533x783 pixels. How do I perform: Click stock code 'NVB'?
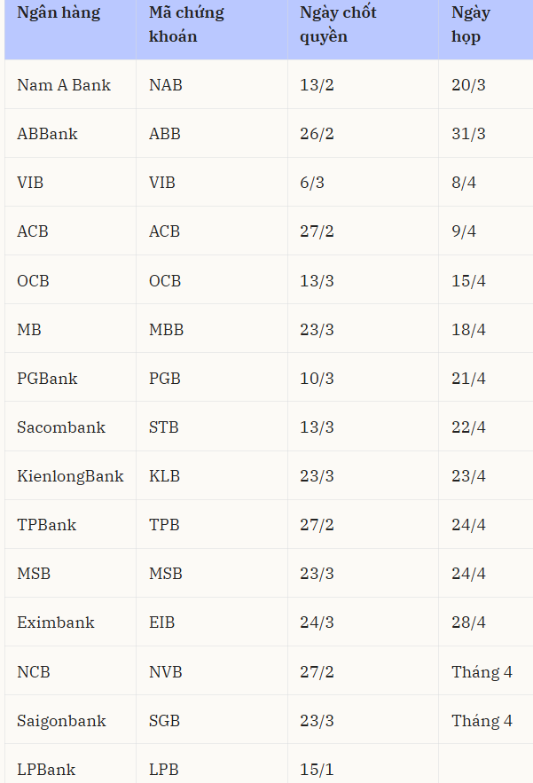coord(166,672)
